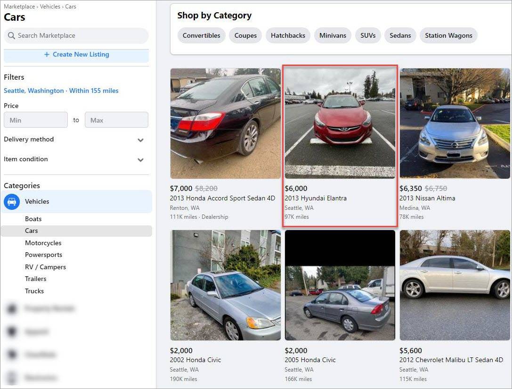Viewport: 512px width, 389px height.
Task: Filter by SUVs category
Action: (368, 35)
